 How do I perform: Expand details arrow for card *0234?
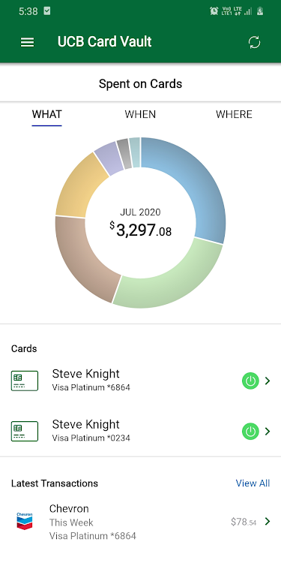[x=268, y=432]
